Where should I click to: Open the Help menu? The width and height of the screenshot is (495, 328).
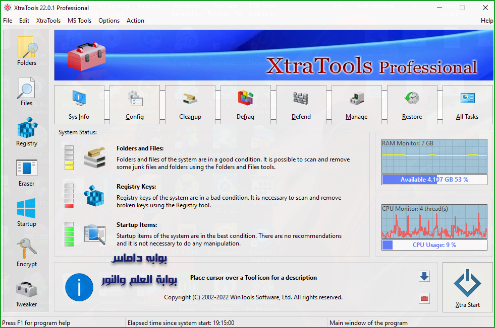pos(487,21)
